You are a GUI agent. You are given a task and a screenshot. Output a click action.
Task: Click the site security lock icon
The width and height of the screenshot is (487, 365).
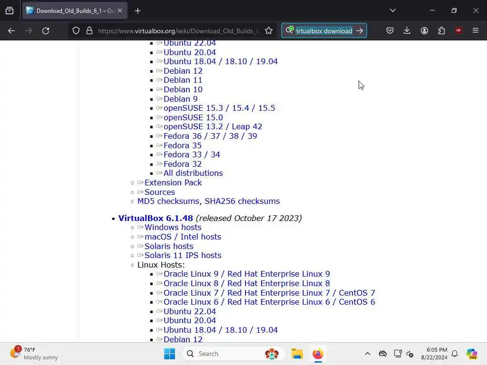[89, 31]
